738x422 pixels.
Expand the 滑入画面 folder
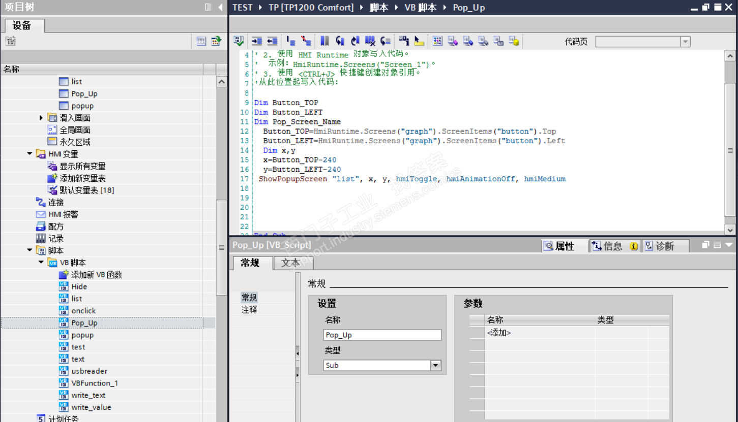41,118
